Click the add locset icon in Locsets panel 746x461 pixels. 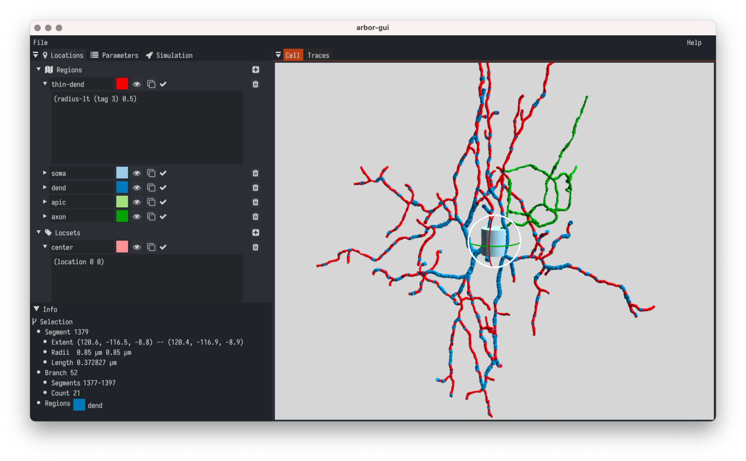[x=256, y=232]
